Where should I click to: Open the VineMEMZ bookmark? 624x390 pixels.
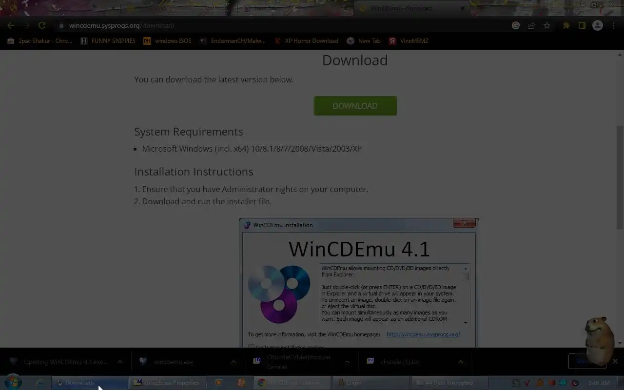[409, 41]
